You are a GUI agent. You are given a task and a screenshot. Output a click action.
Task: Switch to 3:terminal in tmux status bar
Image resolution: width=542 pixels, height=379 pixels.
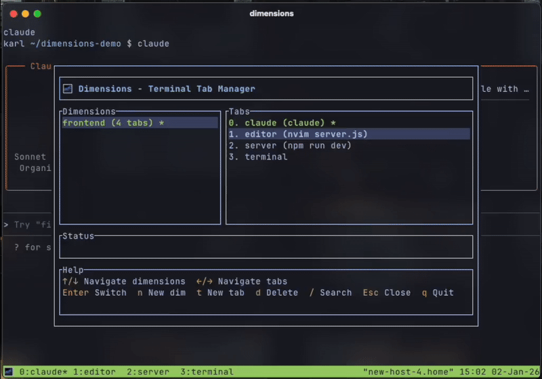[x=207, y=372]
